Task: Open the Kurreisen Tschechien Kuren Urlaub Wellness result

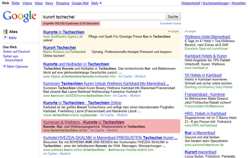Action: point(106,84)
